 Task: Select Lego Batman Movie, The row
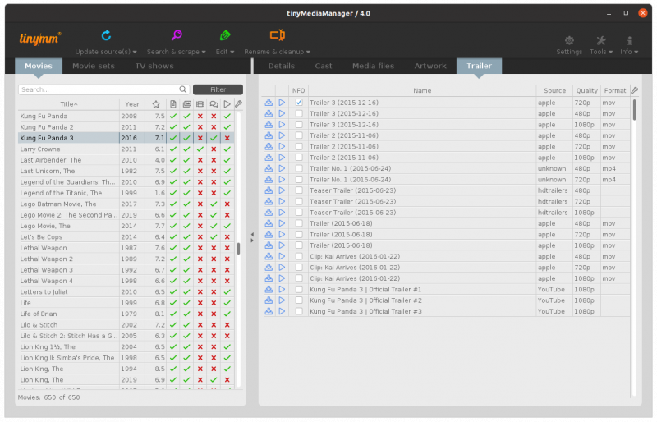pyautogui.click(x=126, y=204)
